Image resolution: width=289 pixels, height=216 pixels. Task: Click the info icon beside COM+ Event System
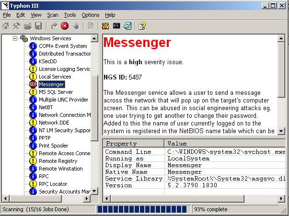click(x=33, y=46)
